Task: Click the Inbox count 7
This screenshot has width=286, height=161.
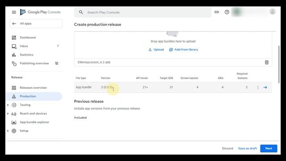Action: pos(58,46)
